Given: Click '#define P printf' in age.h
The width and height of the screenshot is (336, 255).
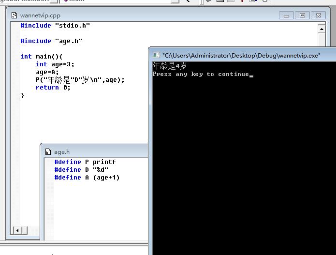Looking at the screenshot, I should pos(85,162).
